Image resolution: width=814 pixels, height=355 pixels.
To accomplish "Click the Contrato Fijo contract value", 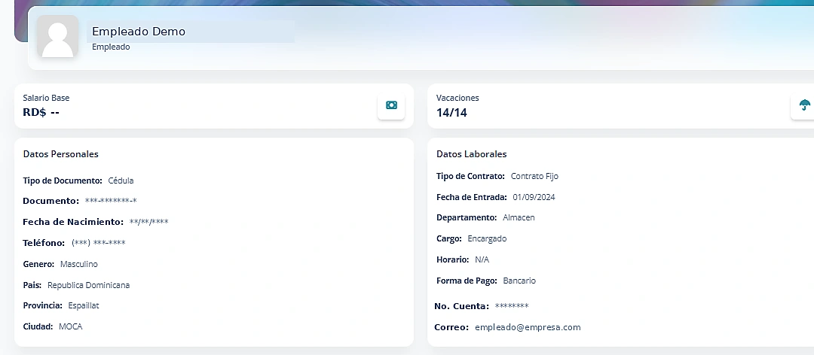I will pyautogui.click(x=534, y=176).
